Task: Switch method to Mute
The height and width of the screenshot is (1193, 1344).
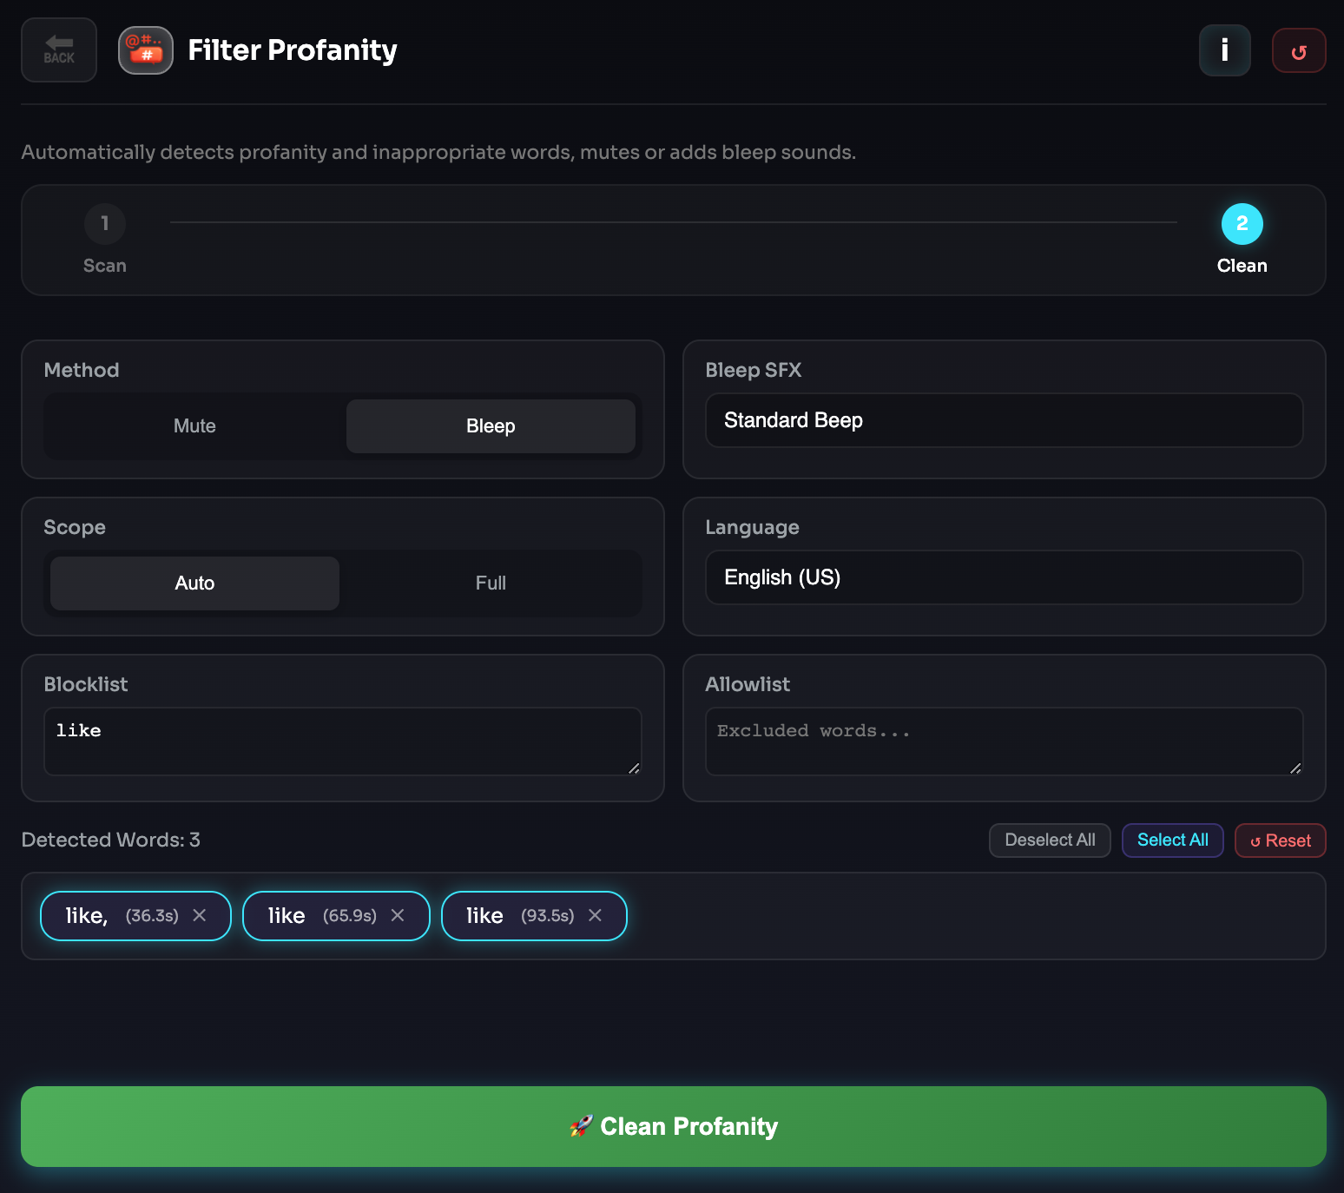Action: [194, 426]
